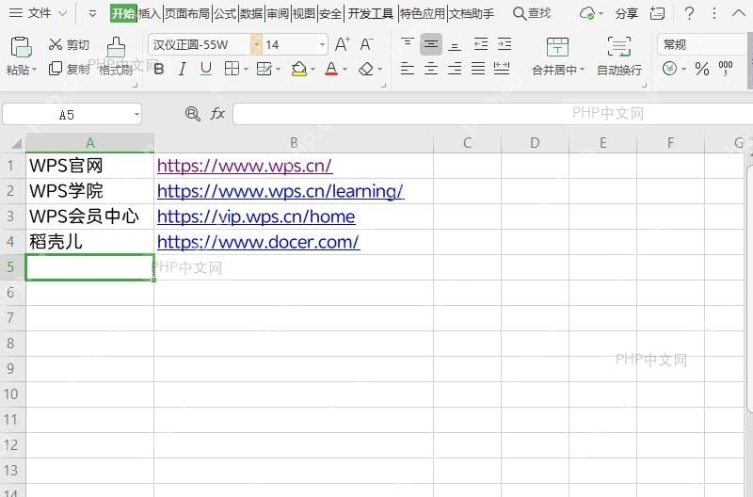
Task: Toggle Italic formatting
Action: [182, 69]
